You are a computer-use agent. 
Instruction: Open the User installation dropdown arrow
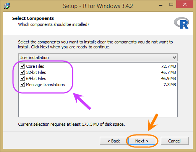tap(174, 58)
